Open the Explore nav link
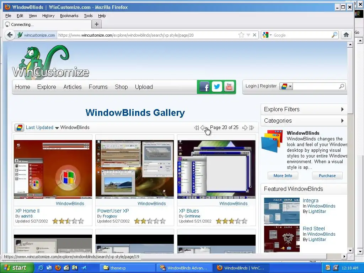The width and height of the screenshot is (364, 273). 47,87
